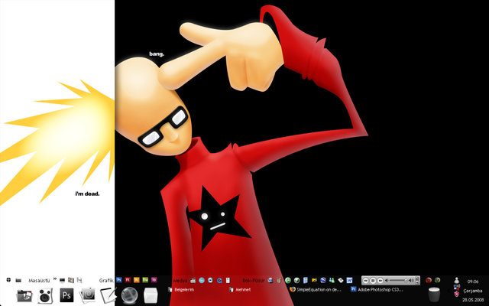489x306 pixels.
Task: Open the glass globe dock icon
Action: (129, 295)
